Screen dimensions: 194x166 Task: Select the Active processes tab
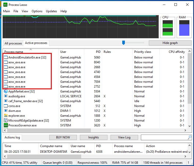pyautogui.click(x=36, y=43)
